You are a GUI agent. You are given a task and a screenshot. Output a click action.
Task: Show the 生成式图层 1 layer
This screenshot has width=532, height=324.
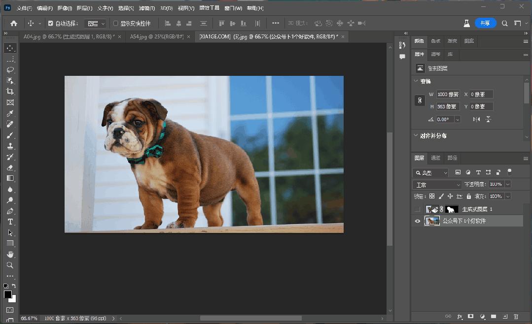coord(417,209)
